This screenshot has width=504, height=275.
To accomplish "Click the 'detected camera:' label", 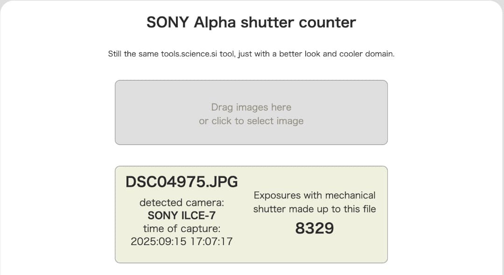I will click(x=182, y=202).
